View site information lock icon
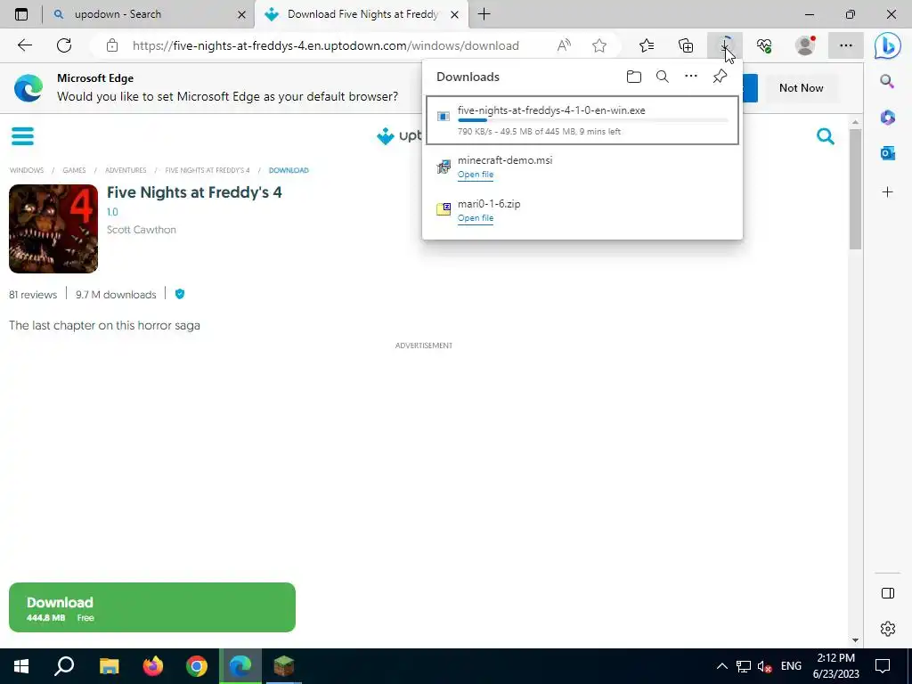Screen dimensions: 912x684 point(112,46)
